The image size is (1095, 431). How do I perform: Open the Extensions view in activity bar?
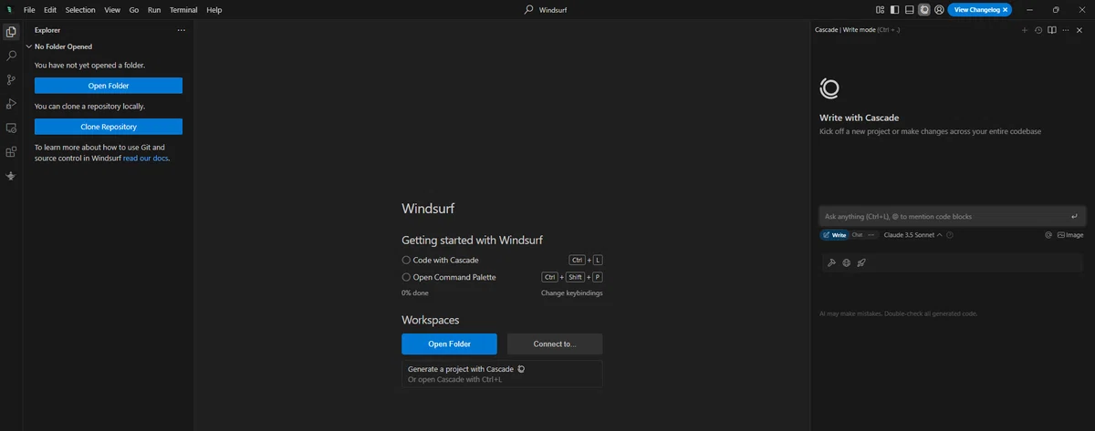point(11,152)
